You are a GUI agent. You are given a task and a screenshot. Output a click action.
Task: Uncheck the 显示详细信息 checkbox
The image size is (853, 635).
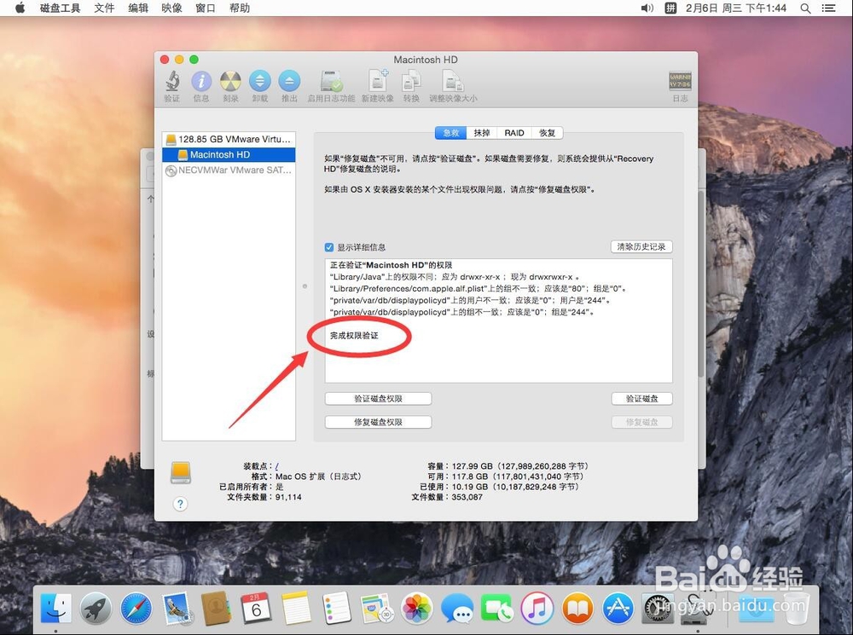pos(329,247)
